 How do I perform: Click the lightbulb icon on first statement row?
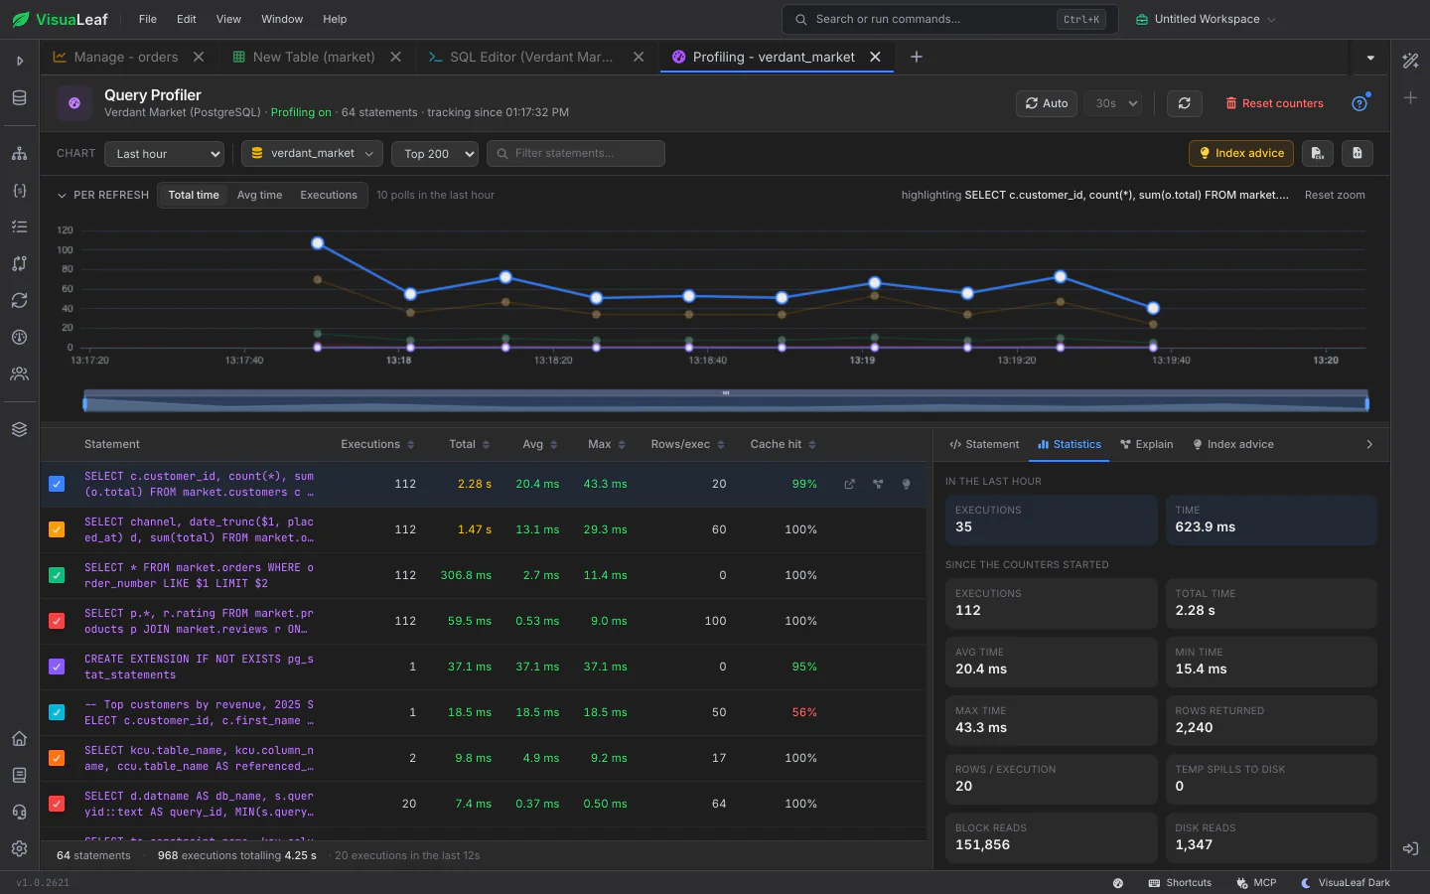906,484
